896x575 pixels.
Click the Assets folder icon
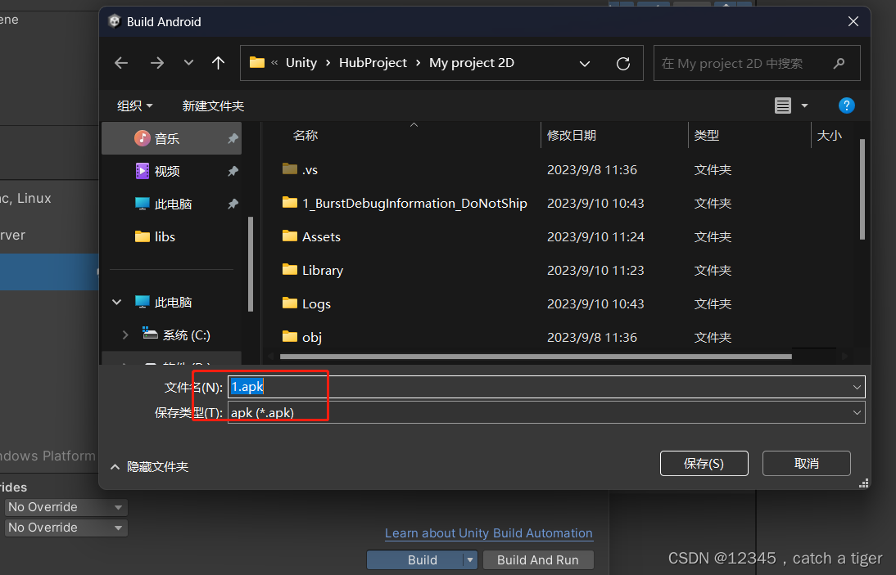(x=290, y=236)
